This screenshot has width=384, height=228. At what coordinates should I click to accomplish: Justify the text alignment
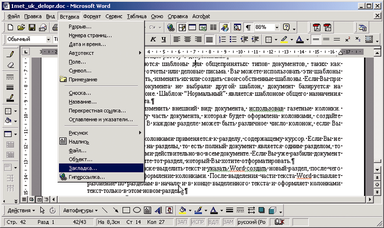(209, 39)
